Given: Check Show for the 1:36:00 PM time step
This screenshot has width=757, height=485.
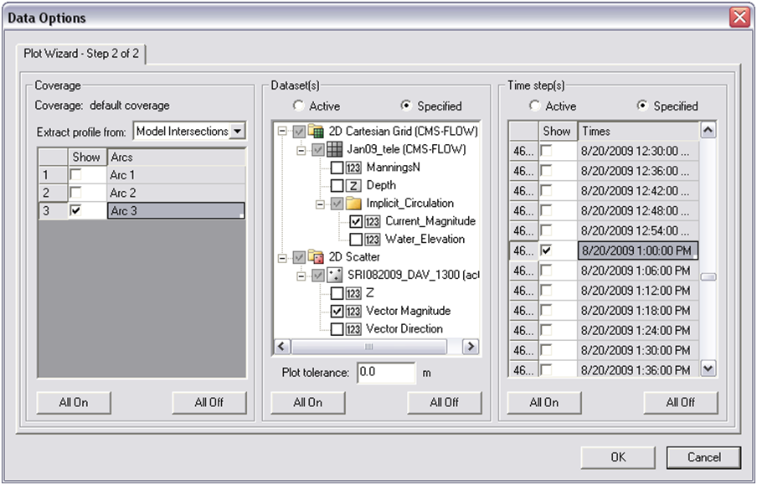Looking at the screenshot, I should pos(546,369).
